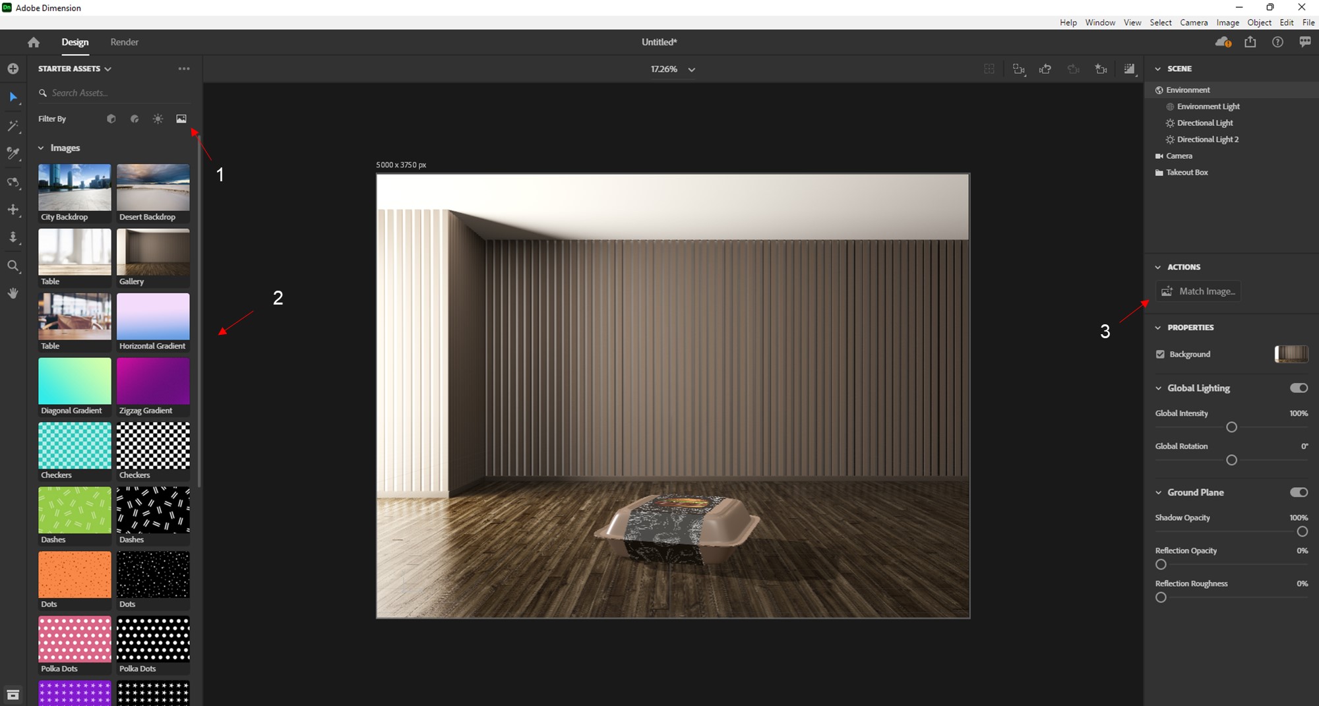This screenshot has height=706, width=1319.
Task: Click the Shadow Opacity slider handle
Action: 1303,531
